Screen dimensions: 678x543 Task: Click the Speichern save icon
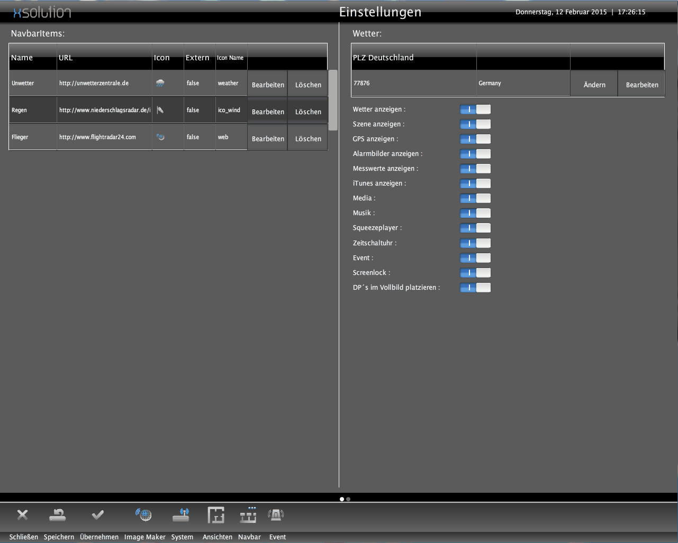(x=57, y=515)
